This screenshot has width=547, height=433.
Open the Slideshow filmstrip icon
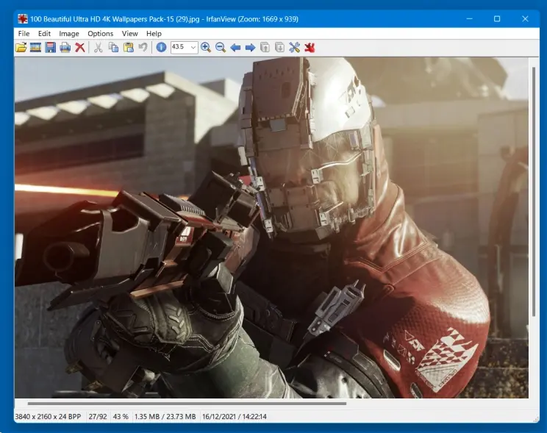(35, 47)
